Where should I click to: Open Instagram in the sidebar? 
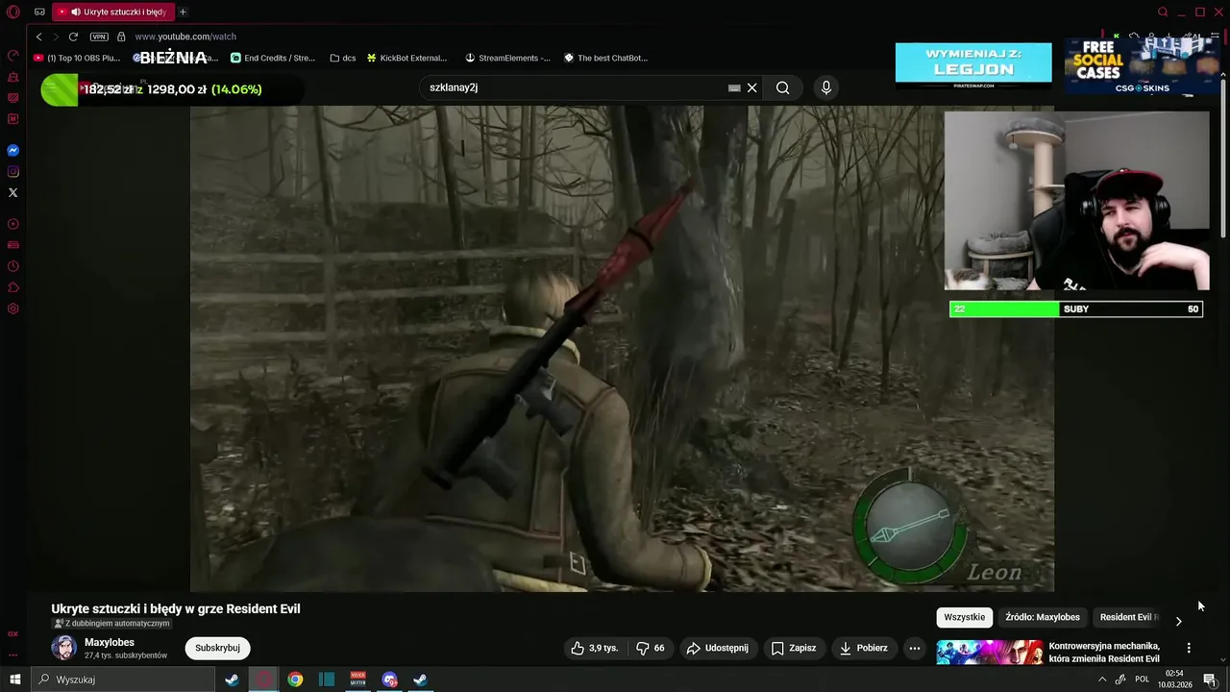pos(12,172)
